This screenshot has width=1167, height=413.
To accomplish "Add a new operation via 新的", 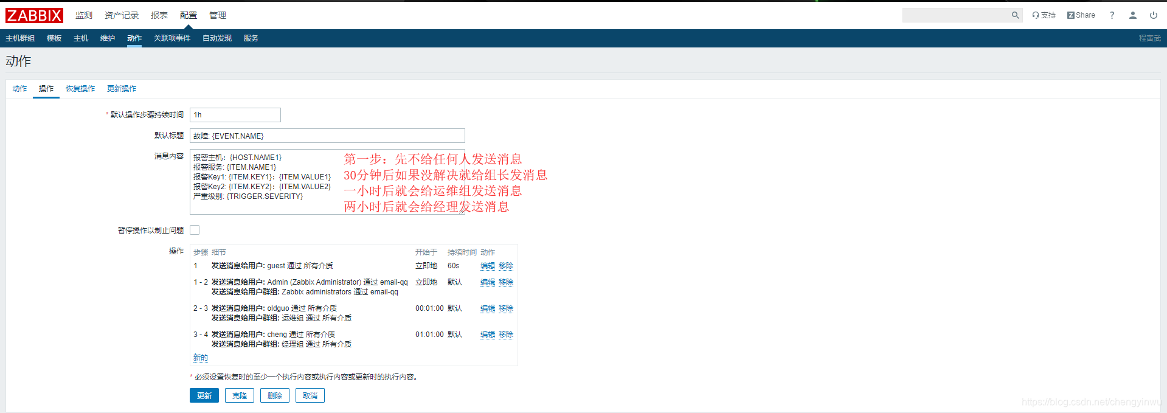I will 201,358.
